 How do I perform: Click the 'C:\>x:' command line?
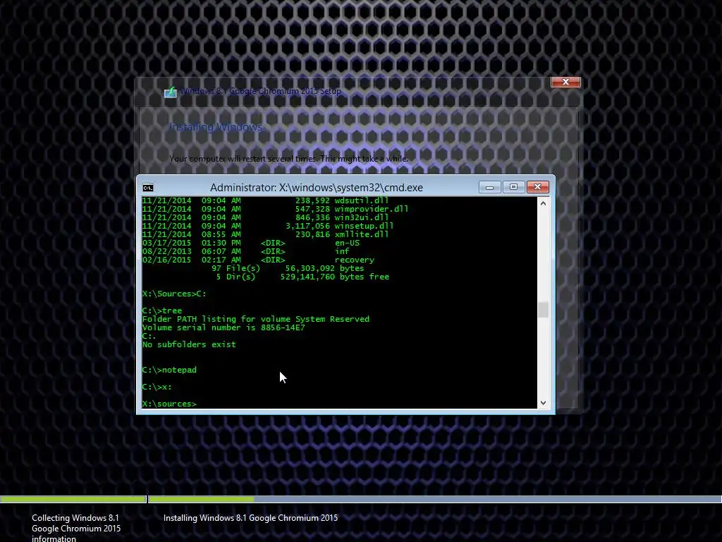point(157,387)
